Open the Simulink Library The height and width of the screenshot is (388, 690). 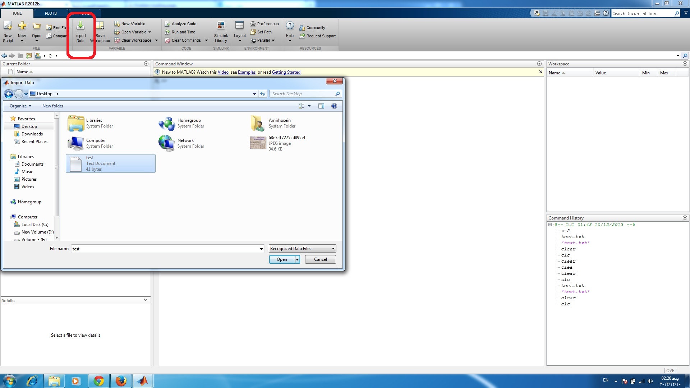click(221, 31)
